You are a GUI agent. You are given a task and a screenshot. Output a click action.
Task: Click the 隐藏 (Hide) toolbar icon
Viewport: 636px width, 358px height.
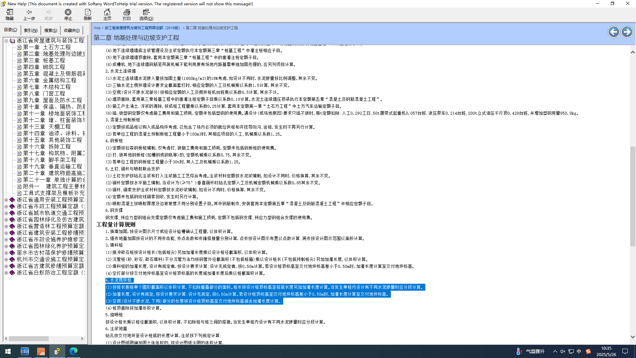pos(10,15)
